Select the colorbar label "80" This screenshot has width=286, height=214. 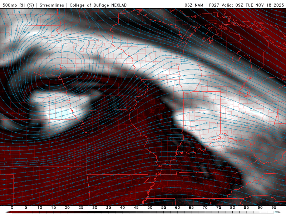(232, 208)
